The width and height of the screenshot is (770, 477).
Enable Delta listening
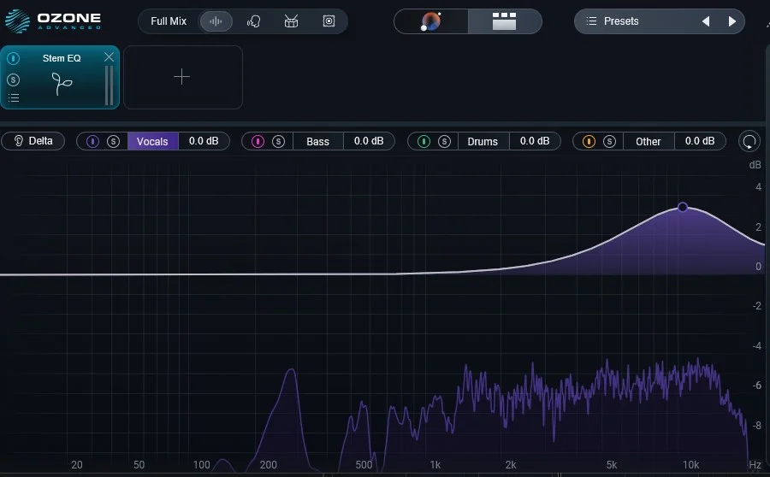33,141
